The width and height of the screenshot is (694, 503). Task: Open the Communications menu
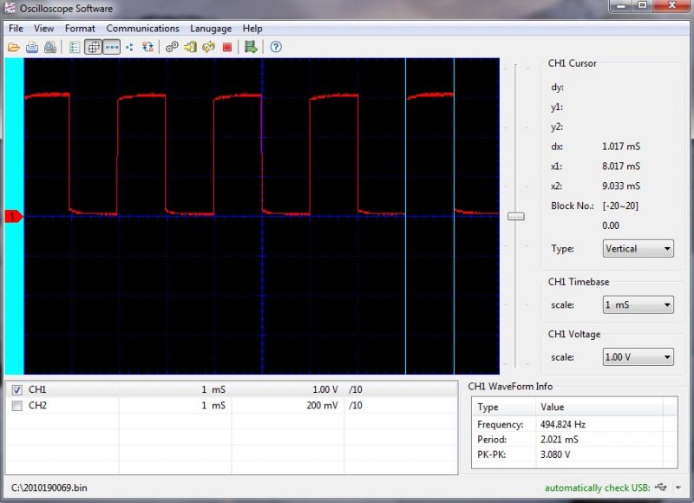coord(142,29)
